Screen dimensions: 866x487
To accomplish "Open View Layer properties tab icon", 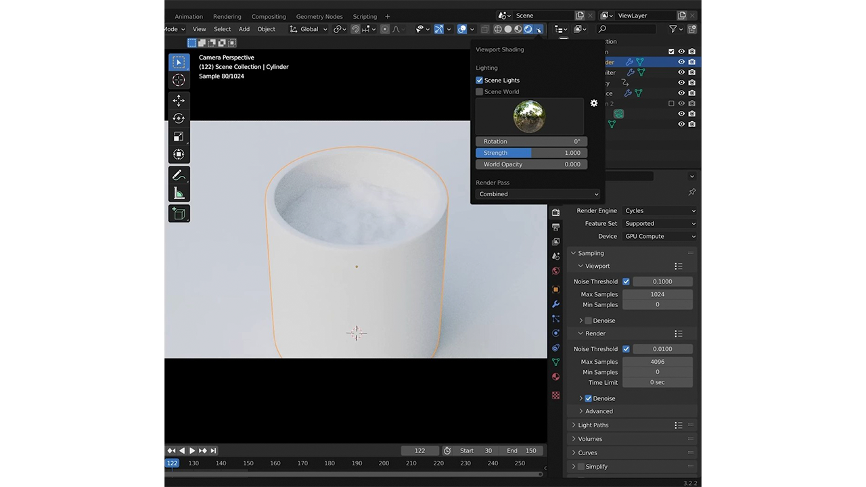I will pyautogui.click(x=555, y=241).
